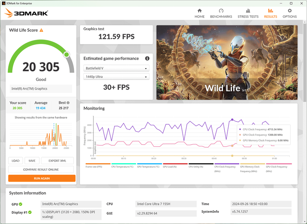This screenshot has width=307, height=224.
Task: Click the EXPORT XML button
Action: click(x=57, y=161)
